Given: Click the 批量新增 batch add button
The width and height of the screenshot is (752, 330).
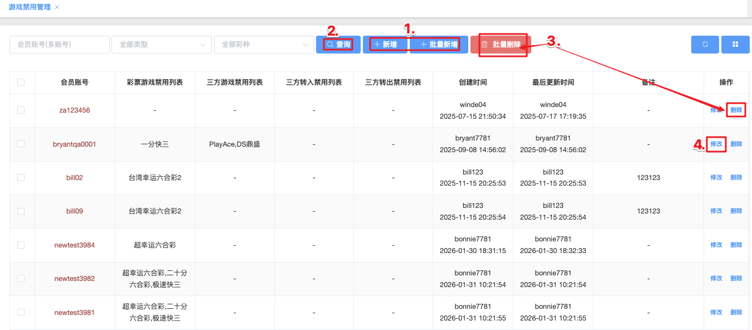Looking at the screenshot, I should click(x=439, y=45).
